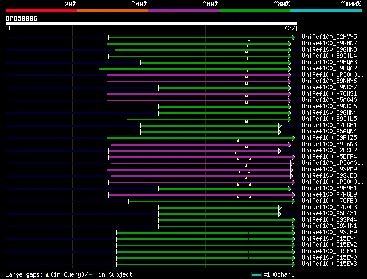Select the UniRef100_A7PGE1 label

pyautogui.click(x=329, y=125)
